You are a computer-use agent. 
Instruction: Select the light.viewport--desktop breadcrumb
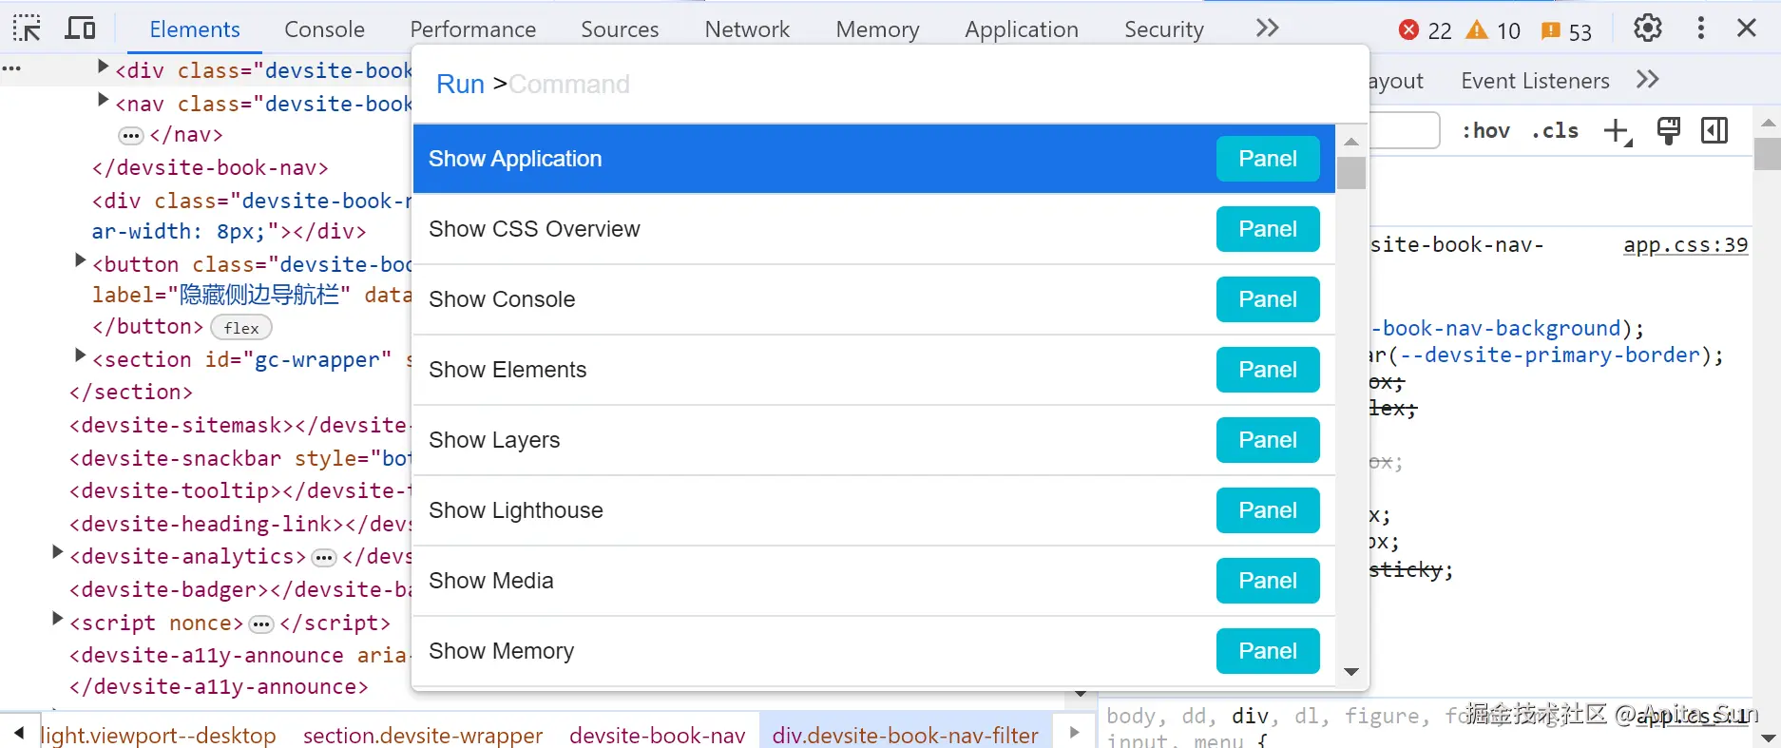point(158,735)
